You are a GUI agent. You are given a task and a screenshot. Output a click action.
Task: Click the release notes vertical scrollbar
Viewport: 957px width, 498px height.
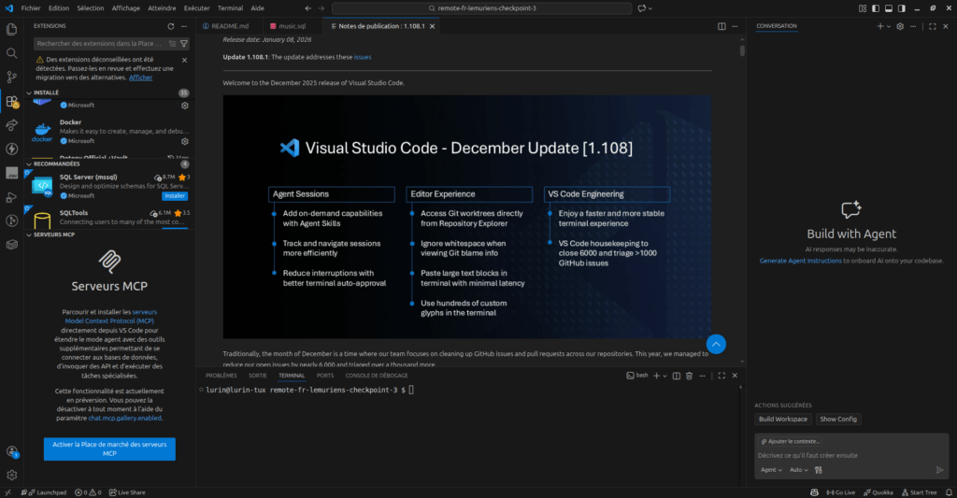(742, 50)
